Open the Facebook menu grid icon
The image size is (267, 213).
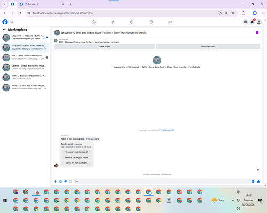pyautogui.click(x=245, y=22)
